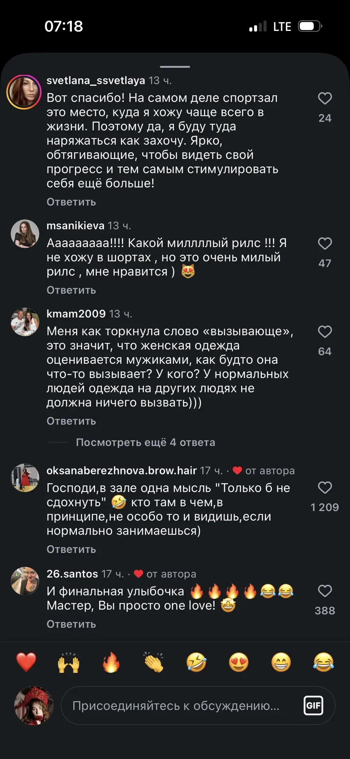The height and width of the screenshot is (759, 350).
Task: Insert the rolling-on-floor laughing emoji
Action: pyautogui.click(x=196, y=662)
